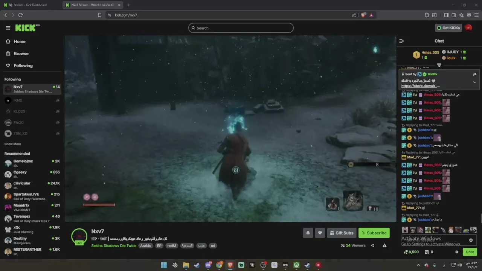Open Brave Shields lion icon
This screenshot has height=271, width=482.
click(x=363, y=15)
